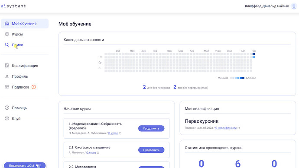Image resolution: width=299 pixels, height=168 pixels.
Task: Click external link icon after Моделирование О курсе
Action: pos(120,133)
